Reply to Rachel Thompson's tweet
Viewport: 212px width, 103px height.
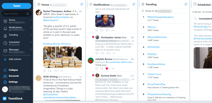45,71
